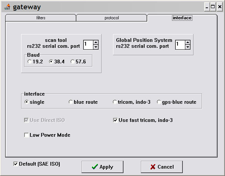Image resolution: width=225 pixels, height=176 pixels.
Task: Enable Low Power Mode checkbox
Action: (x=27, y=135)
